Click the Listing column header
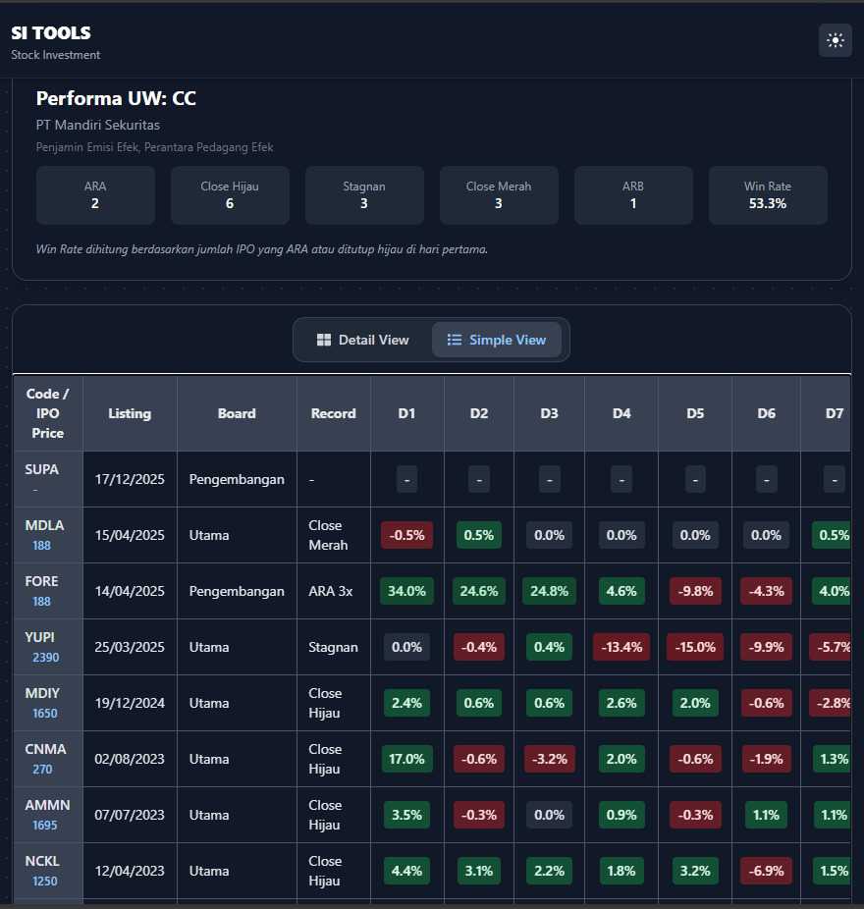Screen dimensions: 864x909 pyautogui.click(x=130, y=413)
